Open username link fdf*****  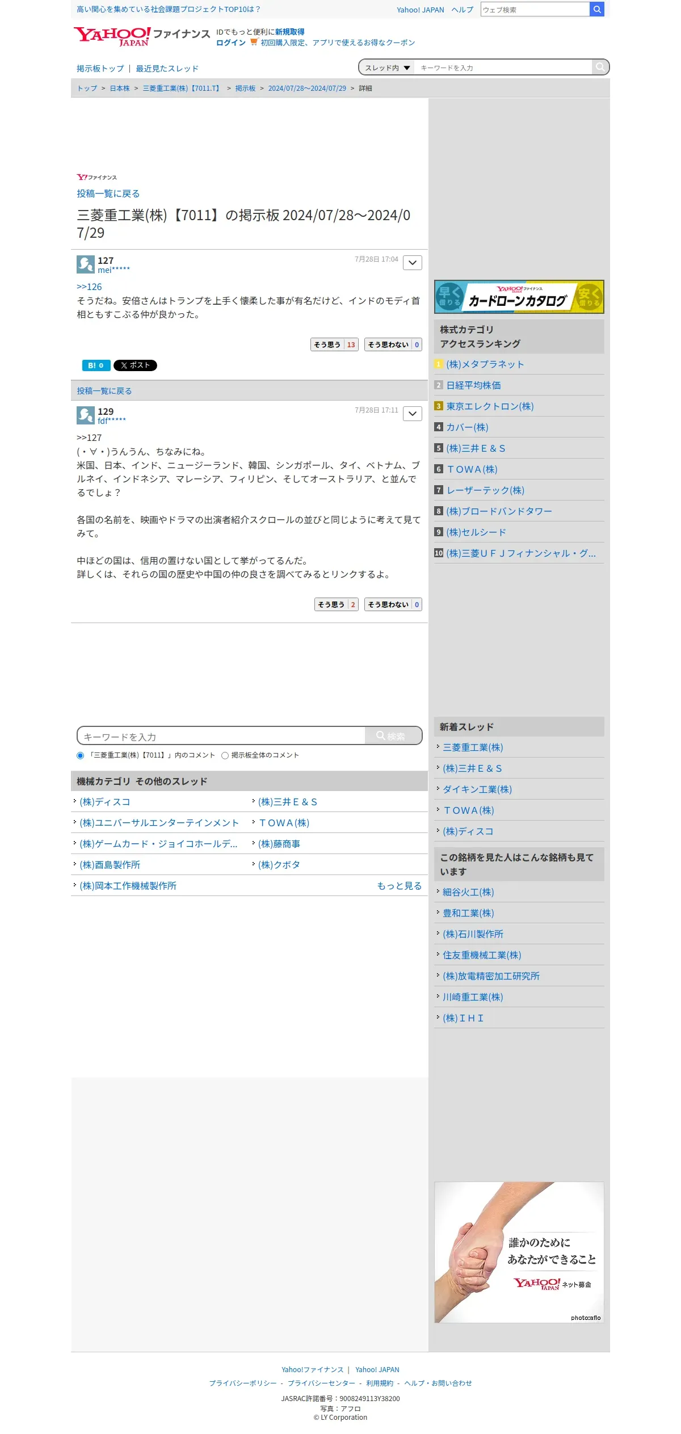tap(112, 421)
